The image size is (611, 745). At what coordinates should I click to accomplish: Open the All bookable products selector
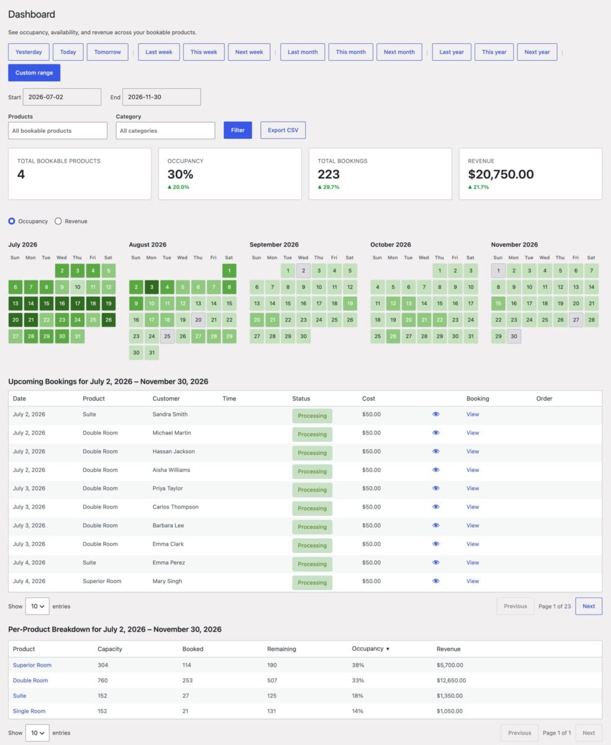pyautogui.click(x=58, y=130)
